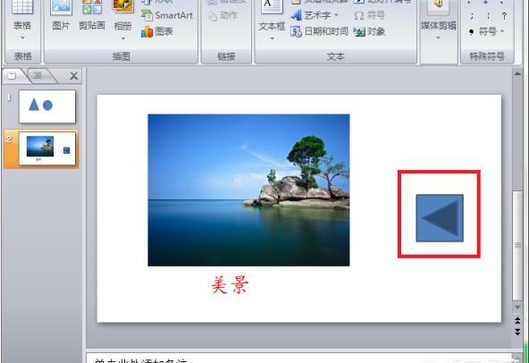Click the 相册 photo album icon
This screenshot has height=363, width=529.
click(x=122, y=7)
